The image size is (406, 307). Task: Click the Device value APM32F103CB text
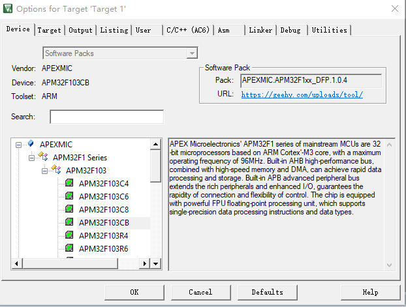point(65,83)
